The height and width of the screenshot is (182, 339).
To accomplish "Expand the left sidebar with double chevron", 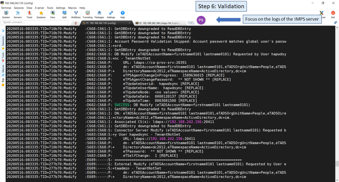I will coord(3,30).
